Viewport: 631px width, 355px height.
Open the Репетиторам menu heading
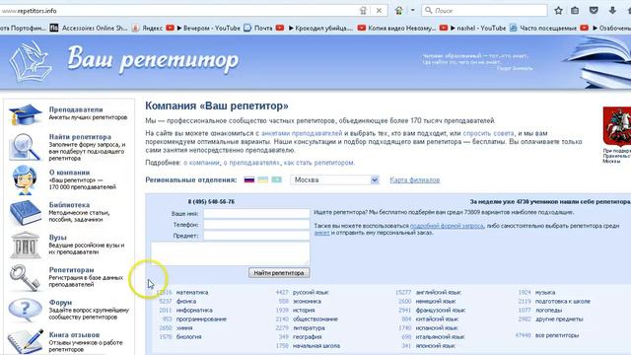[71, 269]
